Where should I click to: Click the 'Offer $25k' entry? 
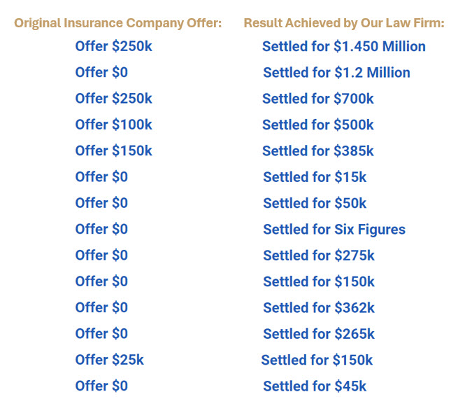click(x=109, y=360)
